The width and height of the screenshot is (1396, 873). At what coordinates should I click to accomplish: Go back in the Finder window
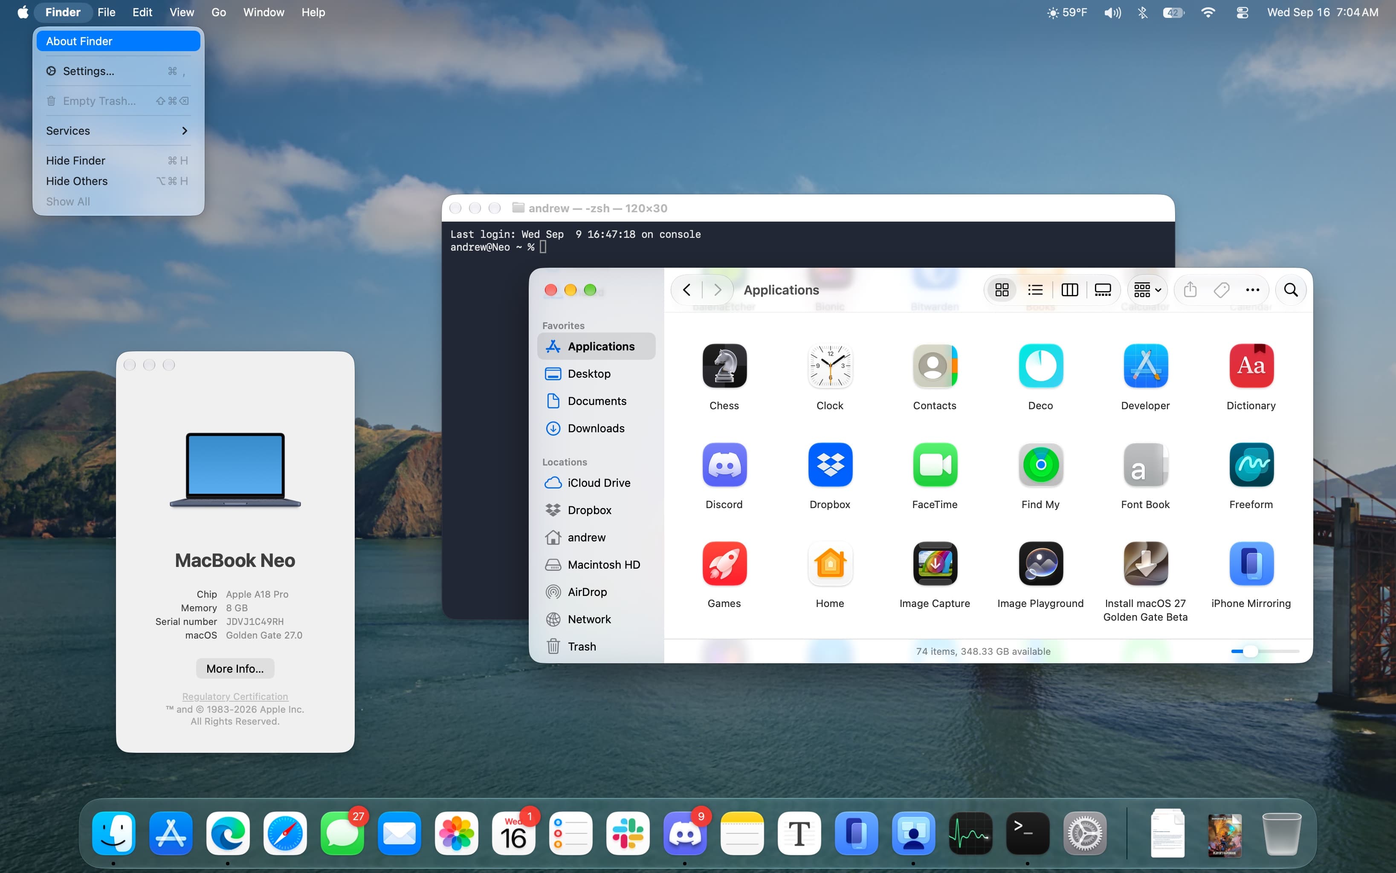[687, 290]
